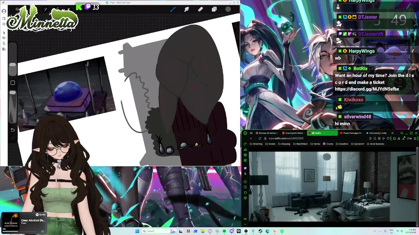Image resolution: width=419 pixels, height=235 pixels.
Task: Click the browser extensions cube icon
Action: tap(394, 138)
